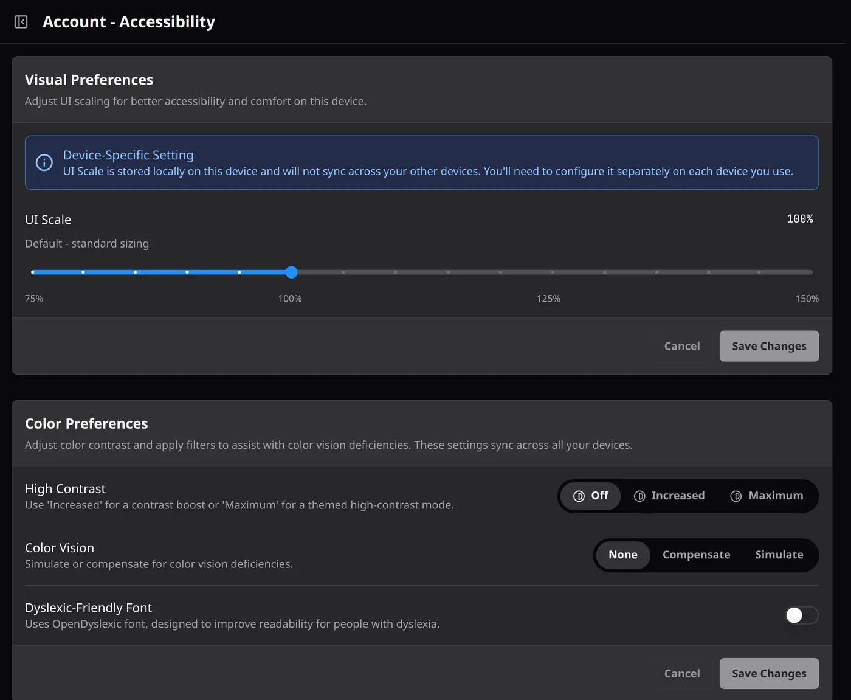This screenshot has width=851, height=700.
Task: Click the Color Preferences heading
Action: point(86,423)
